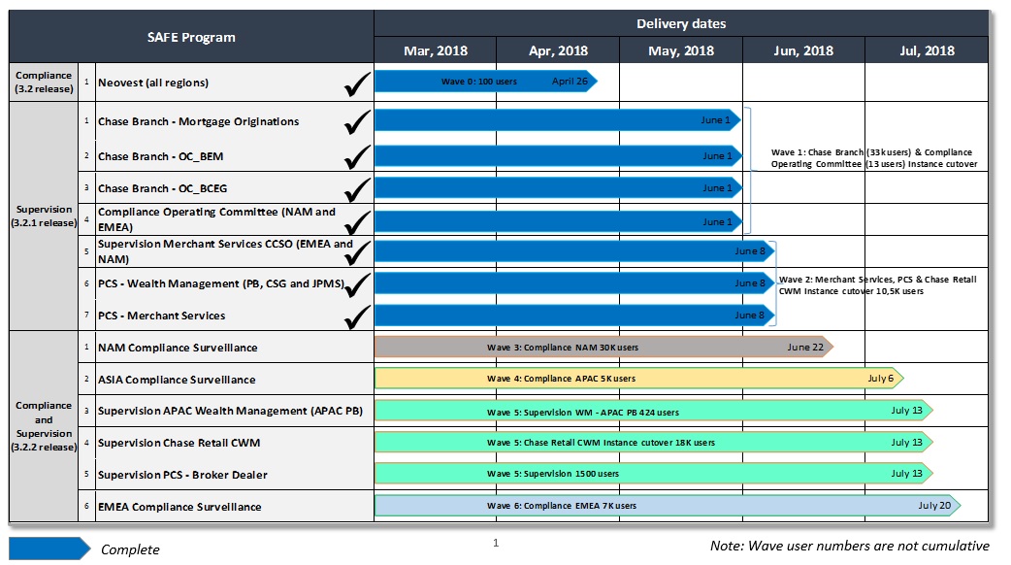Select the Jul, 2018 column header
This screenshot has height=565, width=1011.
pyautogui.click(x=926, y=50)
